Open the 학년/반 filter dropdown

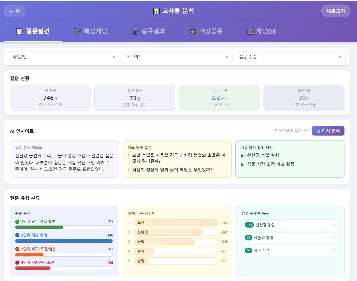(64, 57)
